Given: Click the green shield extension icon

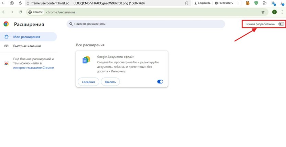Looking at the screenshot, I should point(256,3).
